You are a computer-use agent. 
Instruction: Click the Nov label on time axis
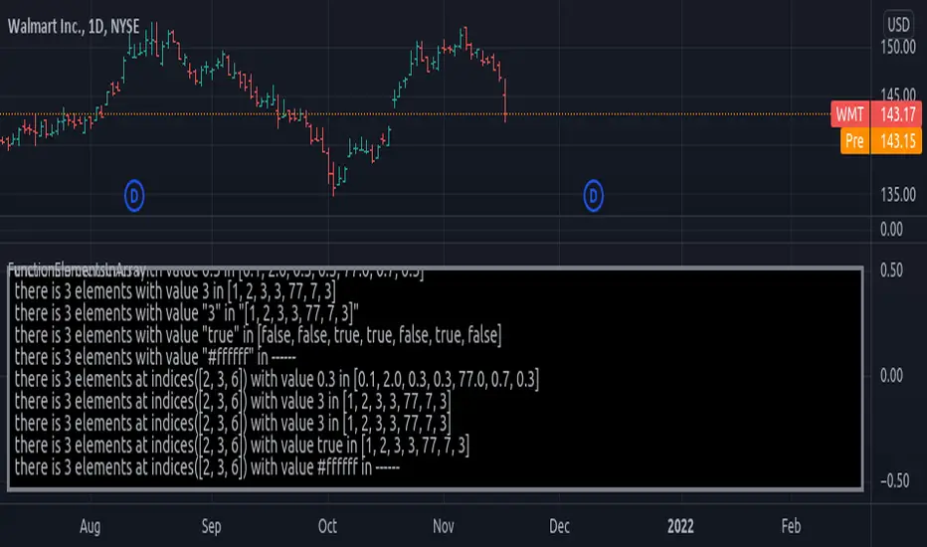tap(445, 524)
